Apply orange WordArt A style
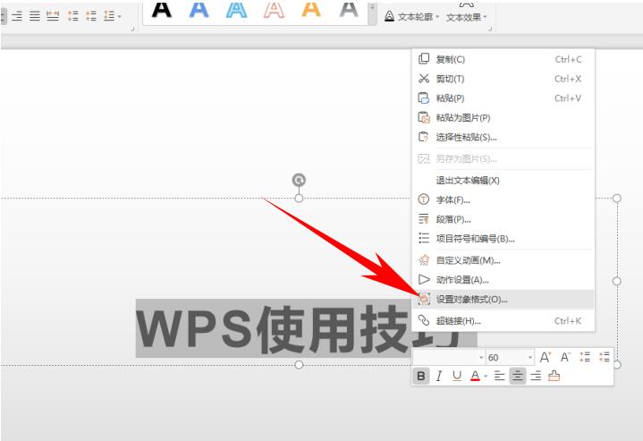 (x=311, y=10)
